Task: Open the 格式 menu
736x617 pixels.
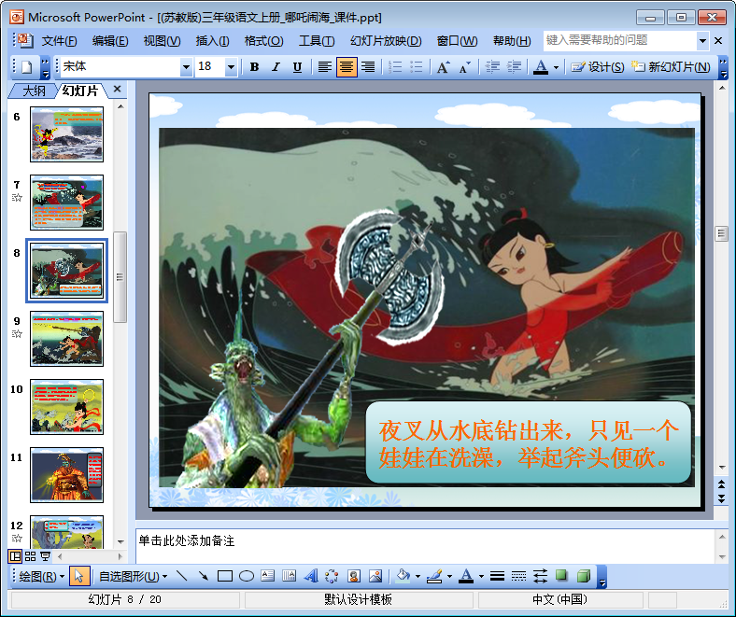Action: 263,41
